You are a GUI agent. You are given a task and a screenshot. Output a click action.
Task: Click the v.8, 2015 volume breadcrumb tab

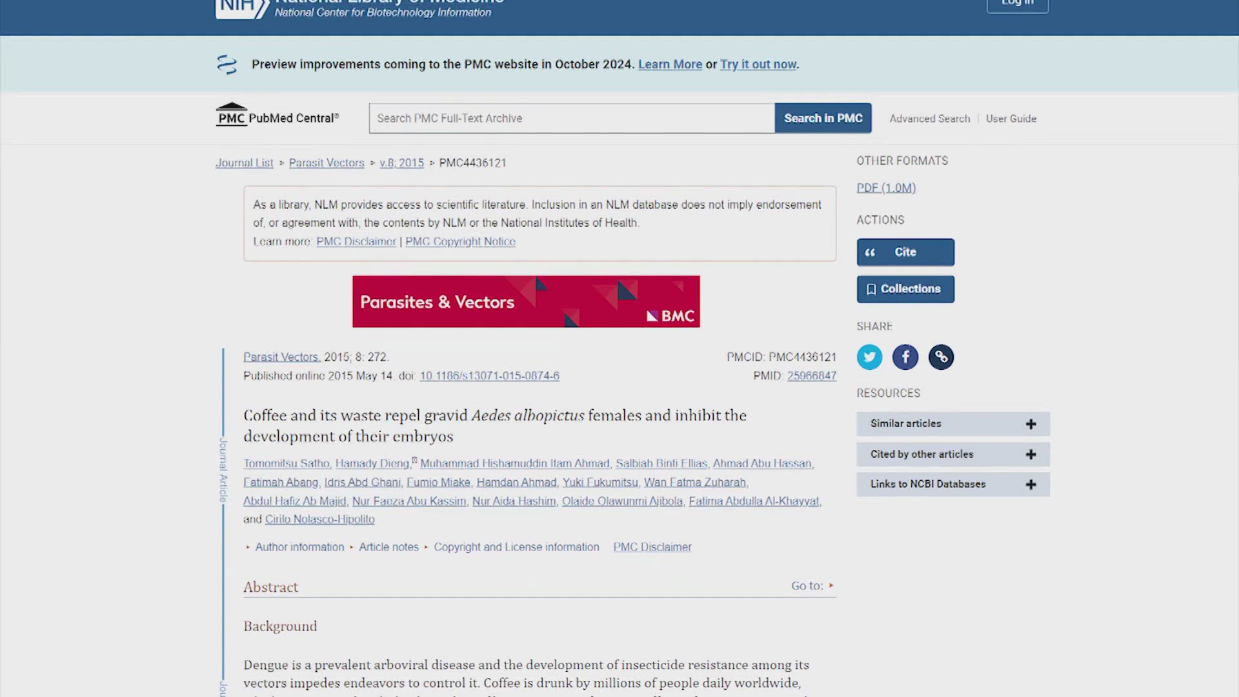tap(401, 163)
